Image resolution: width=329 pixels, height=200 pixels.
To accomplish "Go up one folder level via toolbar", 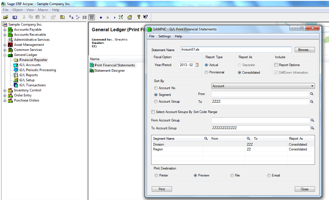I will [62, 17].
